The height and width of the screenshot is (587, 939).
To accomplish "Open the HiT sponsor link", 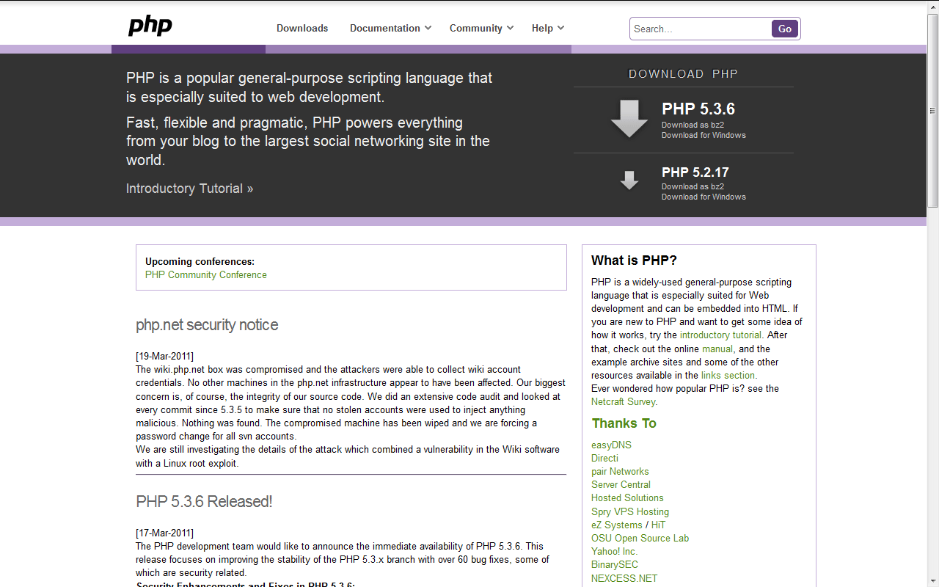I will click(658, 525).
